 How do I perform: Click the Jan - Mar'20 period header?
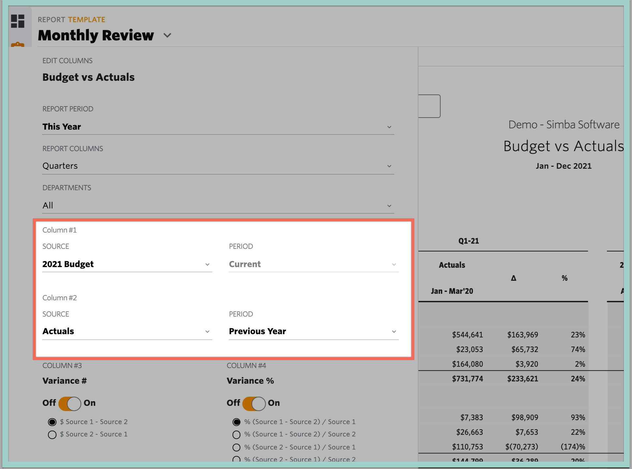452,291
